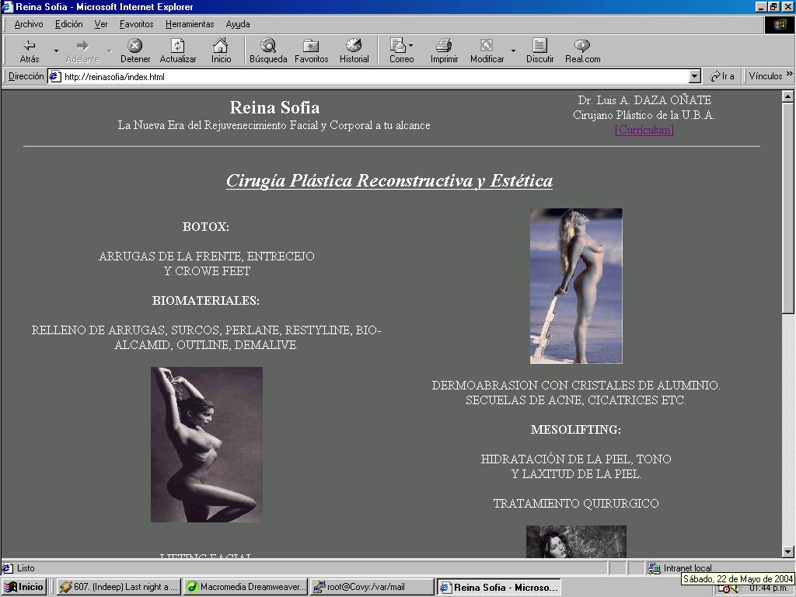Go back with the Atrás button
Image resolution: width=796 pixels, height=597 pixels.
point(30,51)
